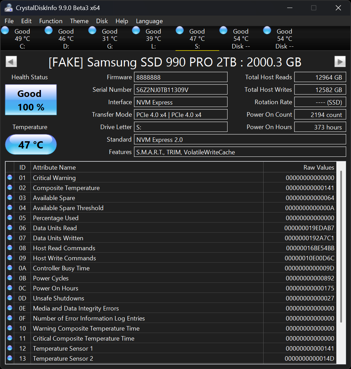Image resolution: width=351 pixels, height=369 pixels.
Task: Click status orb of Host Read Commands row
Action: pos(10,247)
